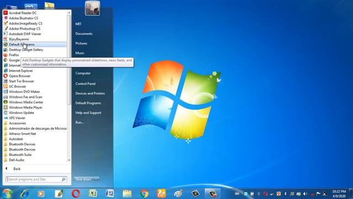
Task: Start Adobe ImageReady CS
Action: [35, 23]
